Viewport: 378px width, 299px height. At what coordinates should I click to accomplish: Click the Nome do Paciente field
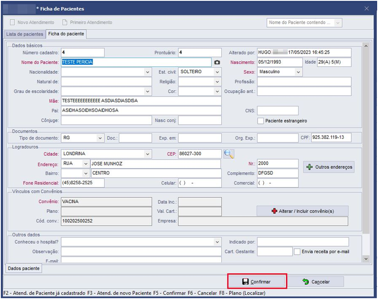pyautogui.click(x=136, y=62)
